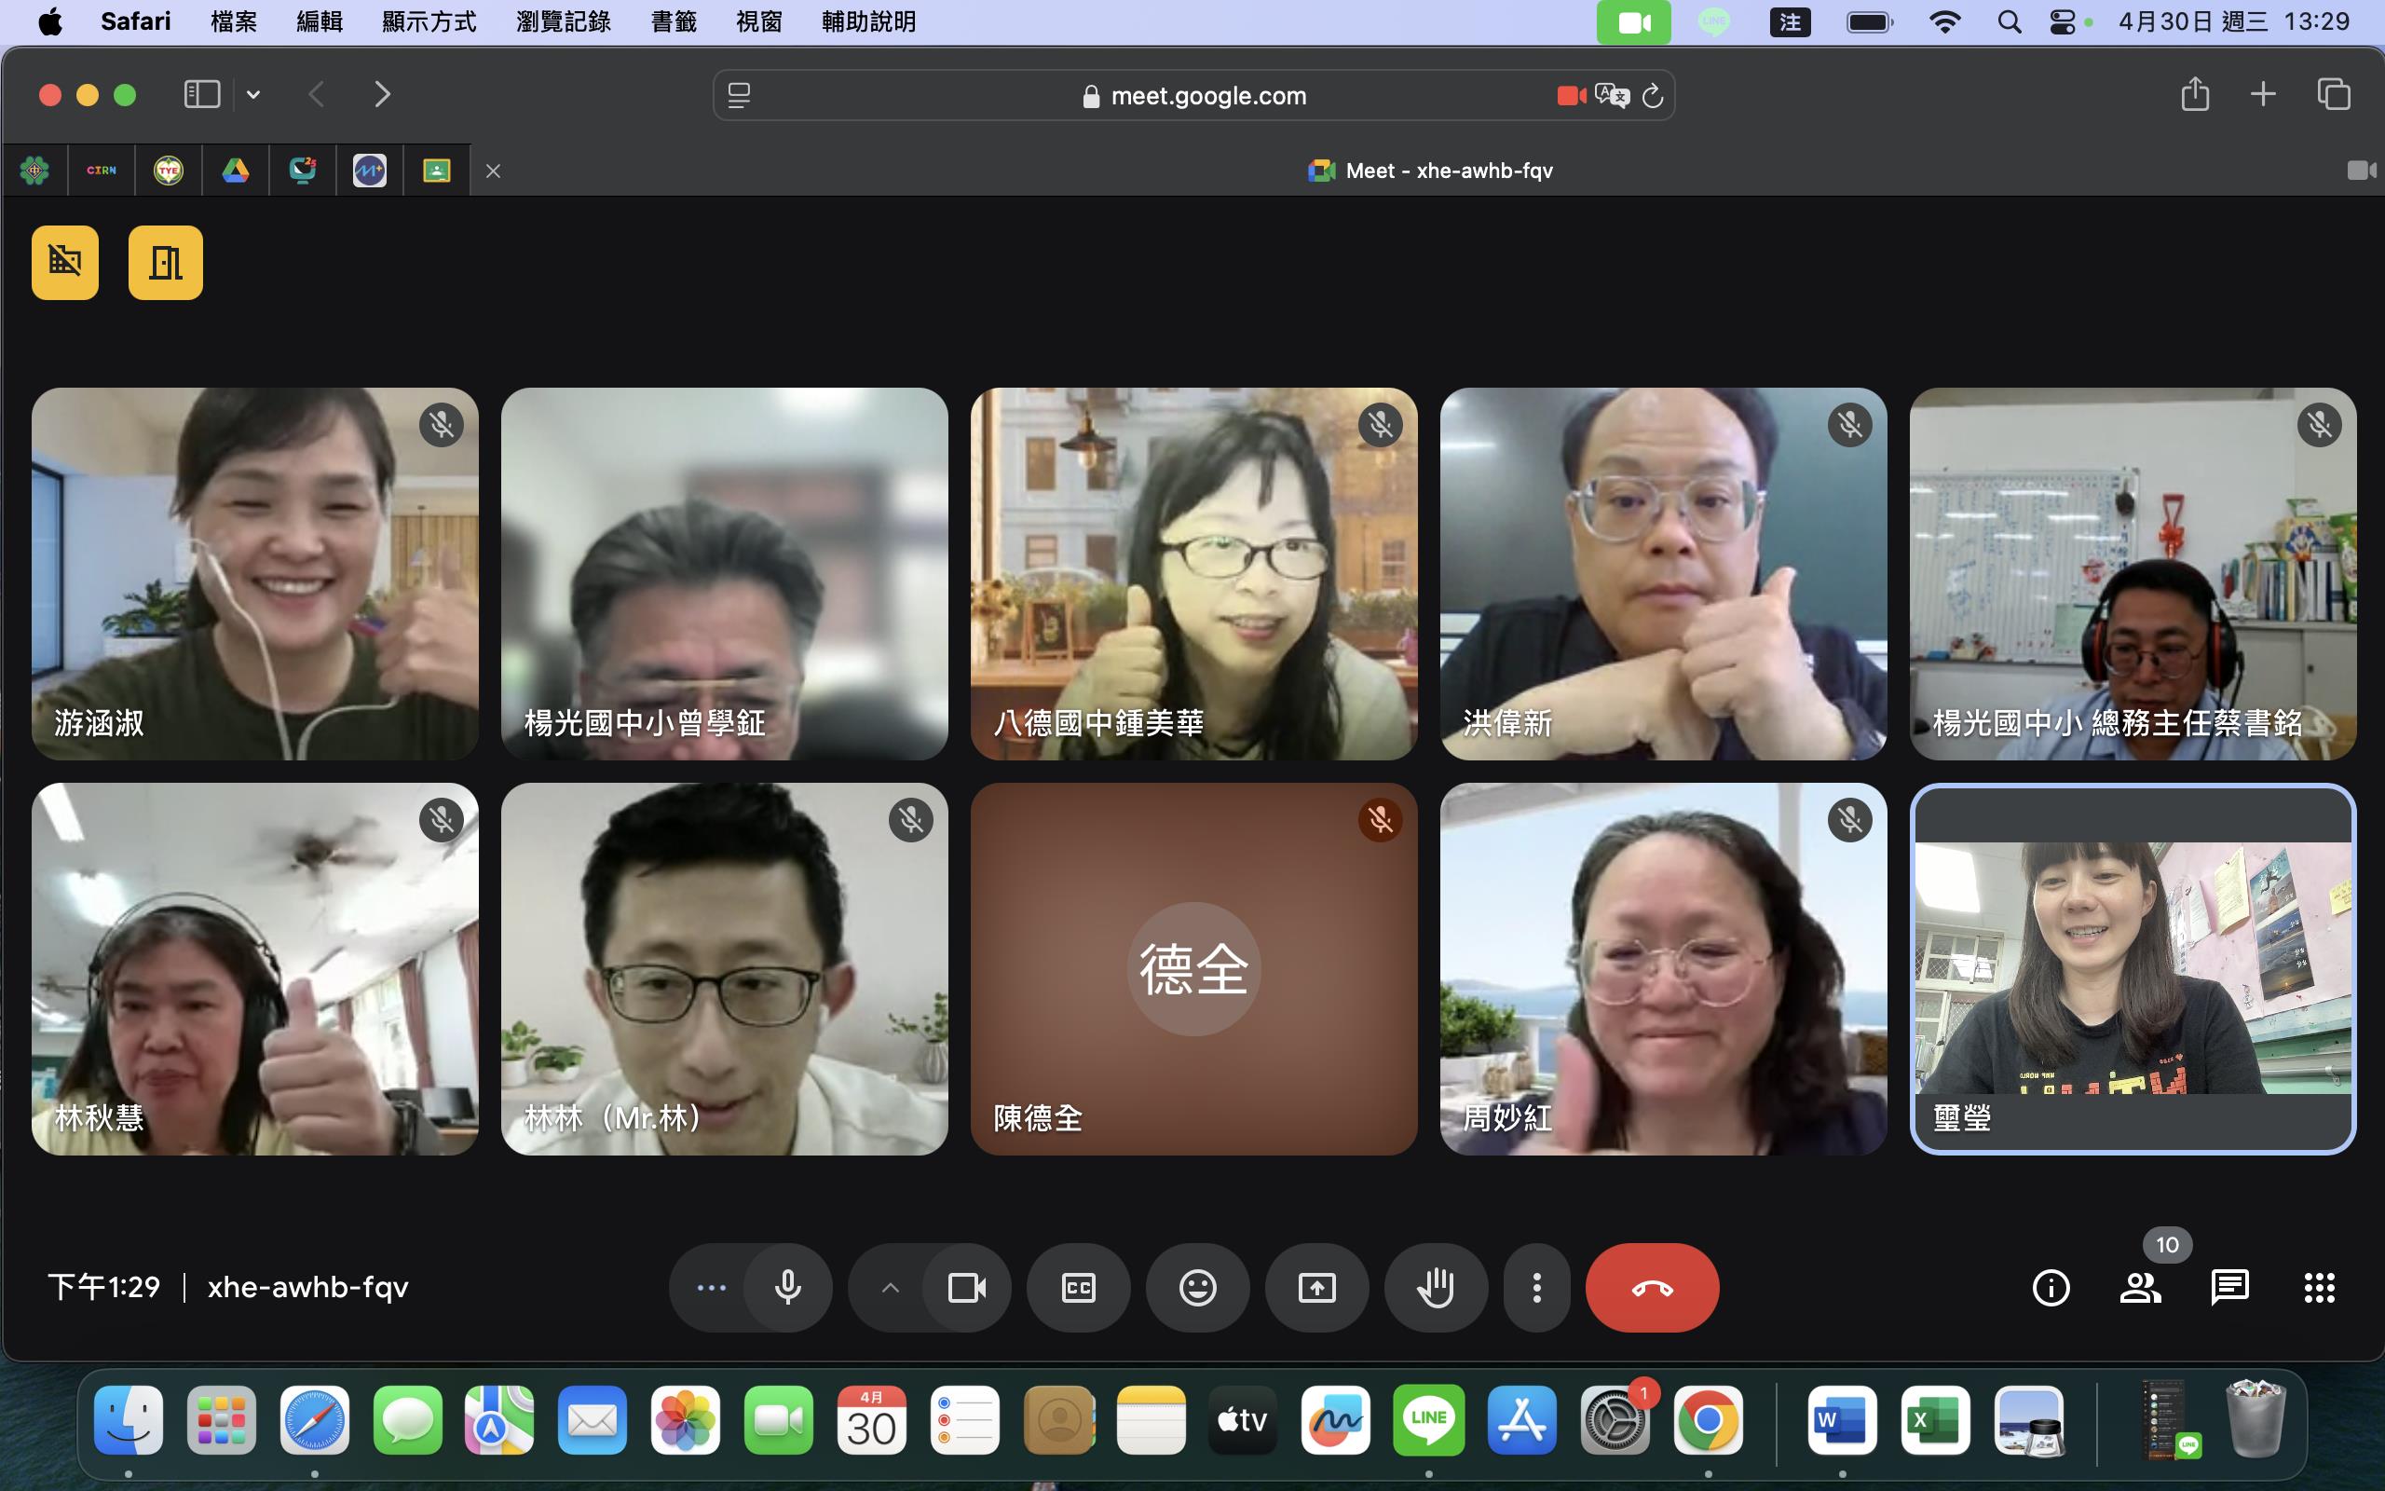Expand video settings chevron arrow

[x=890, y=1287]
